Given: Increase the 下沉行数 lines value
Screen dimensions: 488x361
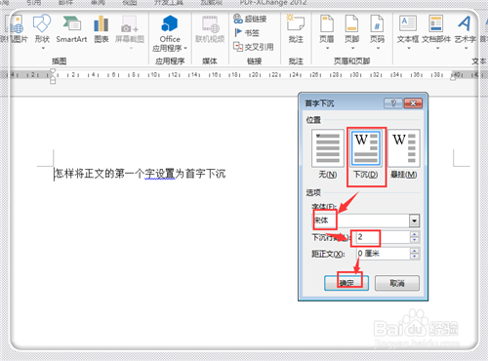Looking at the screenshot, I should (415, 234).
